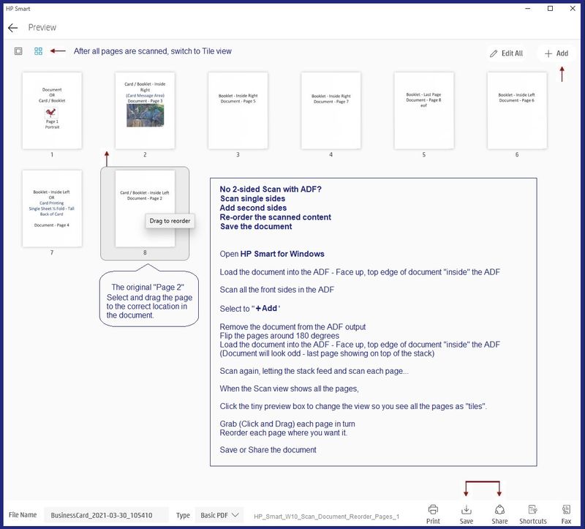
Task: Switch to single page view icon
Action: tap(18, 51)
